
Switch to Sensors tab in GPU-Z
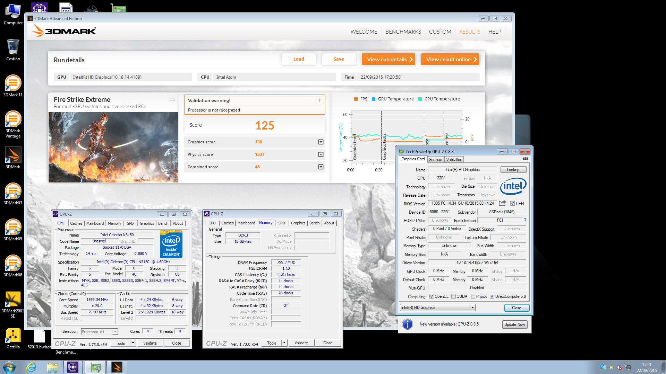pos(435,160)
